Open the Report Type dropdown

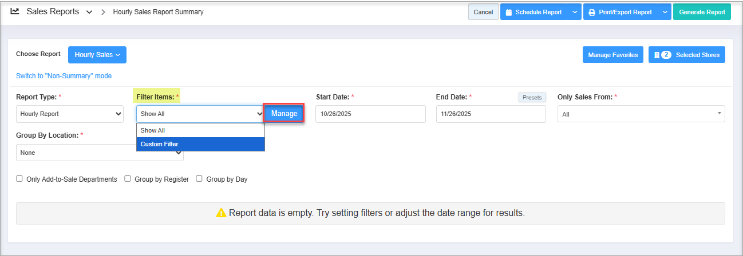[70, 114]
